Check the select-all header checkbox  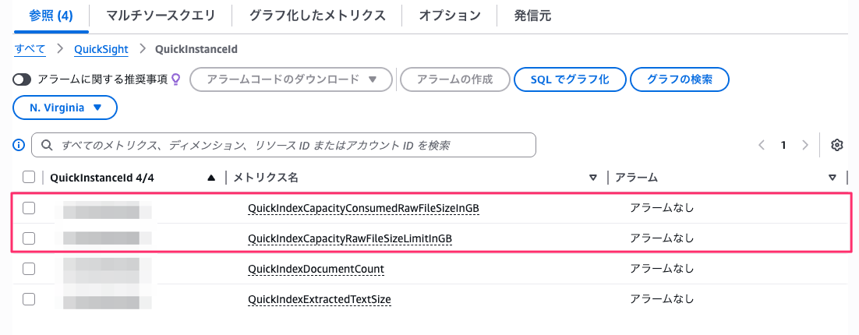pyautogui.click(x=29, y=178)
